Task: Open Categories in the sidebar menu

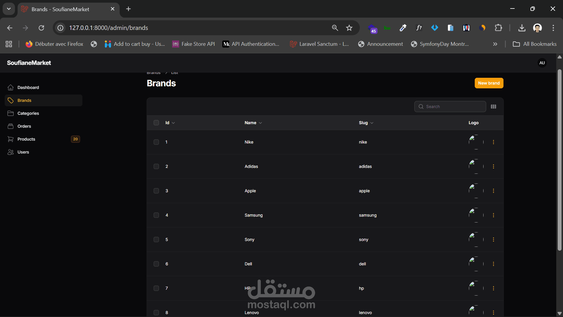Action: coord(28,113)
